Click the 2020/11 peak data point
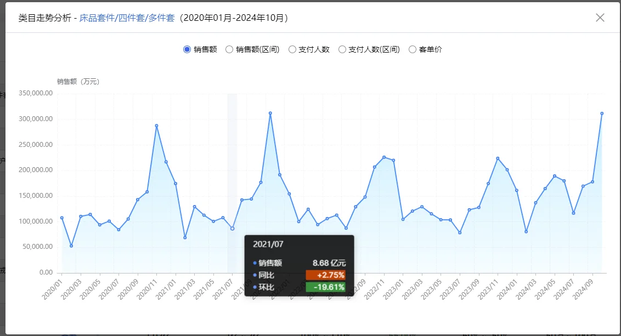This screenshot has height=336, width=621. (x=156, y=126)
